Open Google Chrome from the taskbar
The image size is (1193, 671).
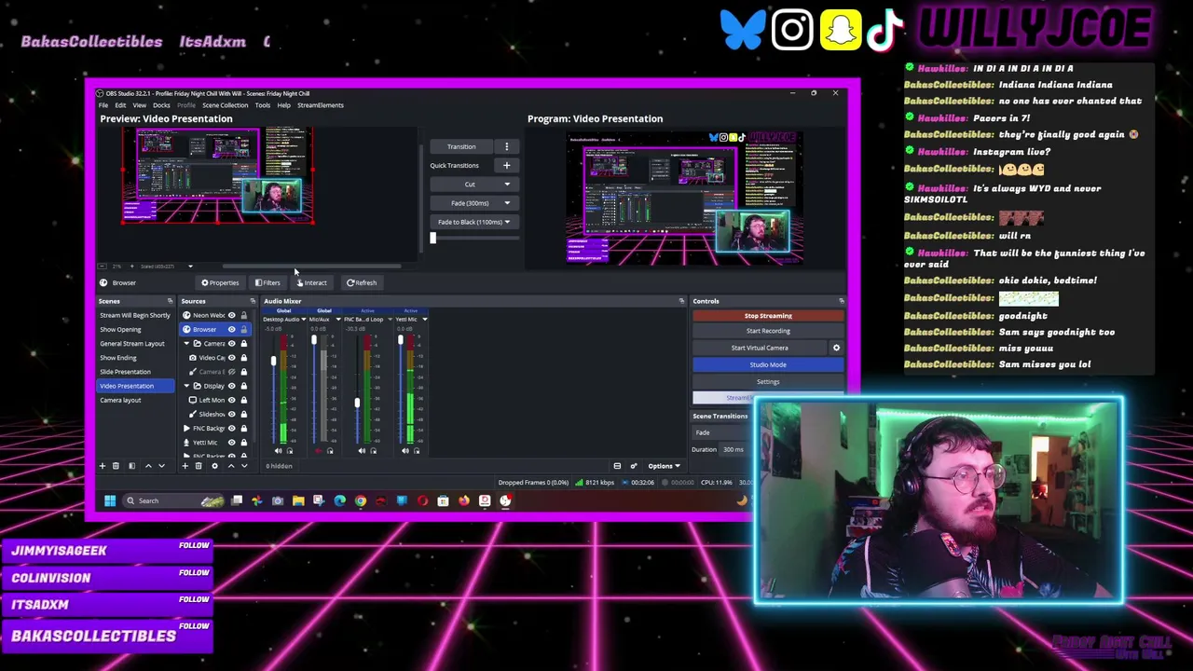pos(361,501)
